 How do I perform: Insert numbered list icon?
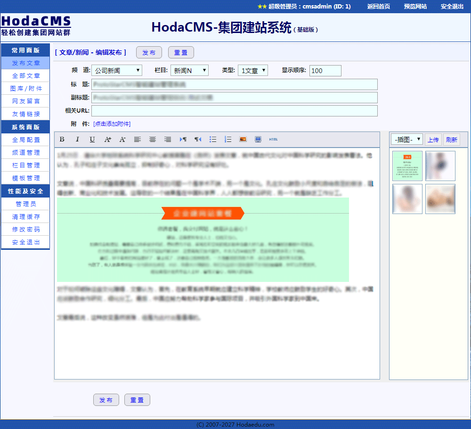click(x=228, y=139)
